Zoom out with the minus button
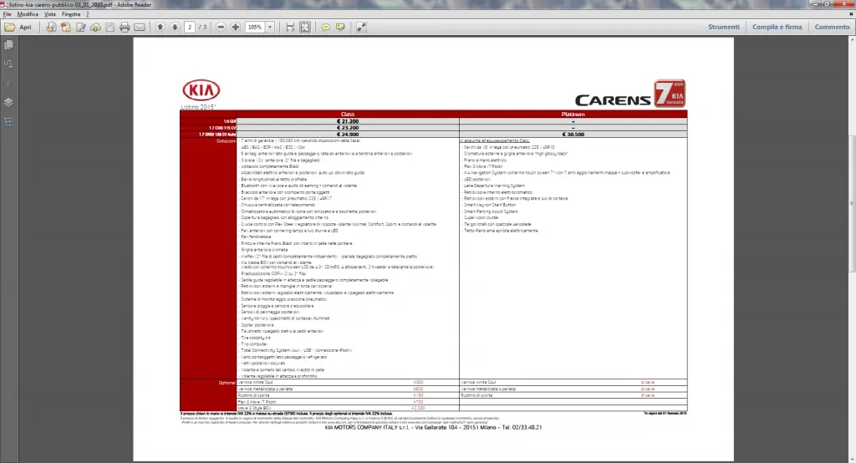Viewport: 856px width, 463px height. [221, 27]
